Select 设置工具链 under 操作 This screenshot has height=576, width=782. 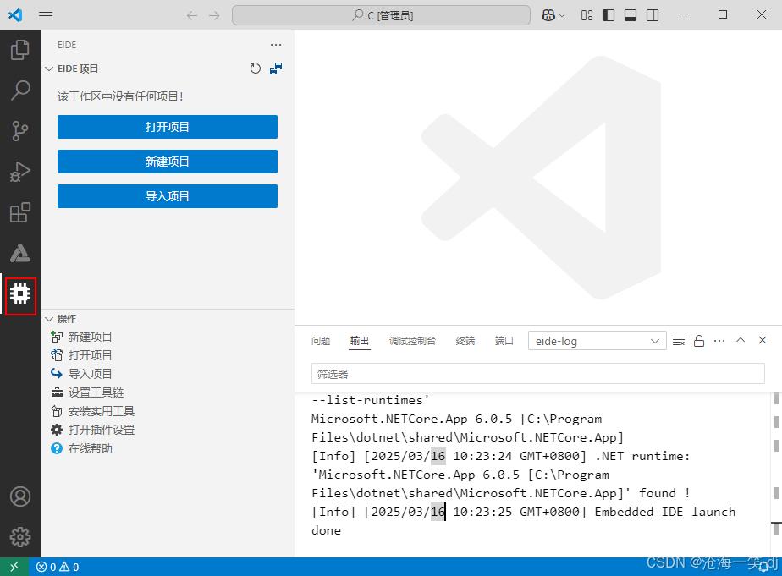(x=90, y=392)
